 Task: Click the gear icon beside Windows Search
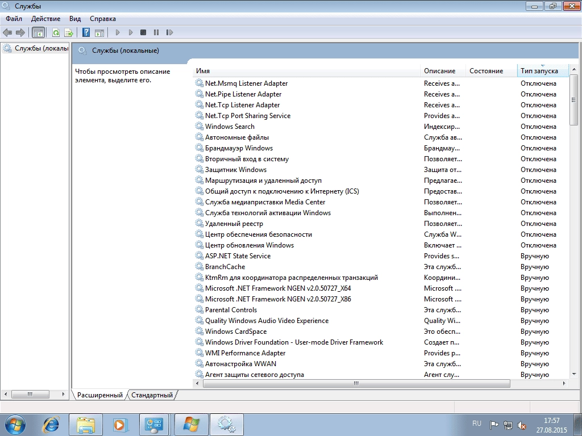[199, 127]
